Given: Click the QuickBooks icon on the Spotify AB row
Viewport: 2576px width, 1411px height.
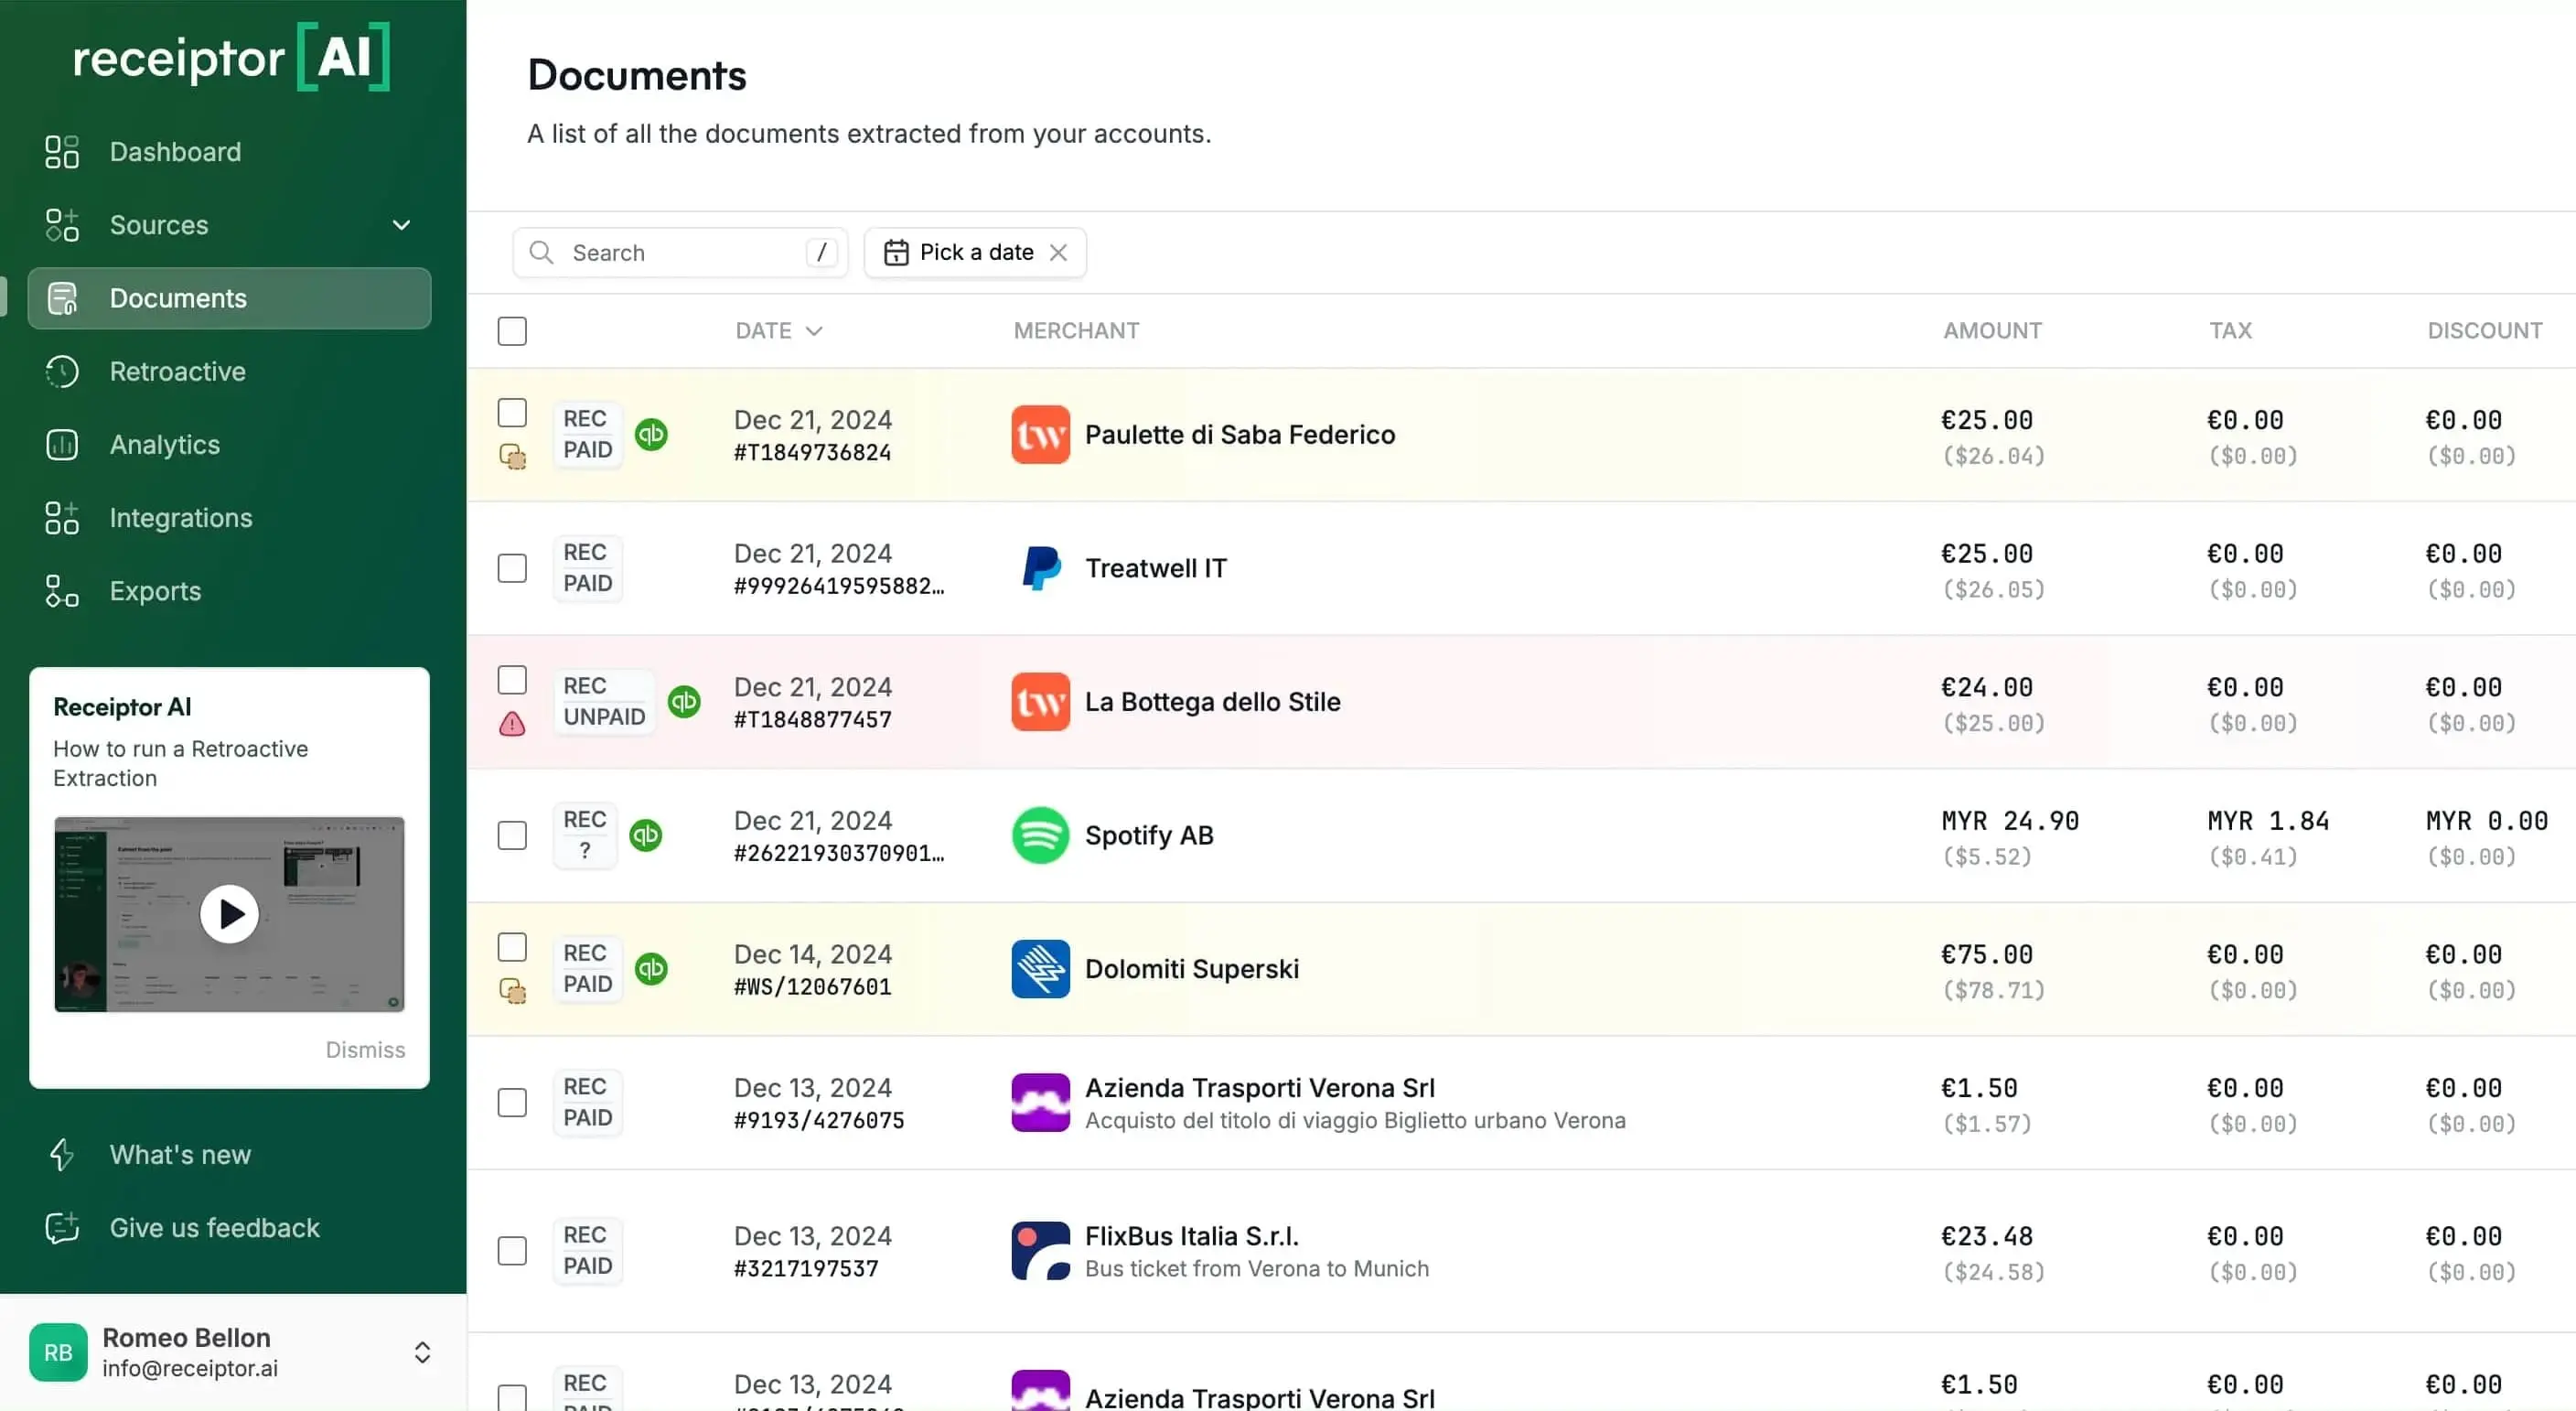Looking at the screenshot, I should click(x=646, y=835).
